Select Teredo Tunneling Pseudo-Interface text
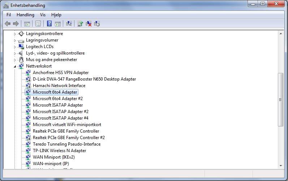 67,144
